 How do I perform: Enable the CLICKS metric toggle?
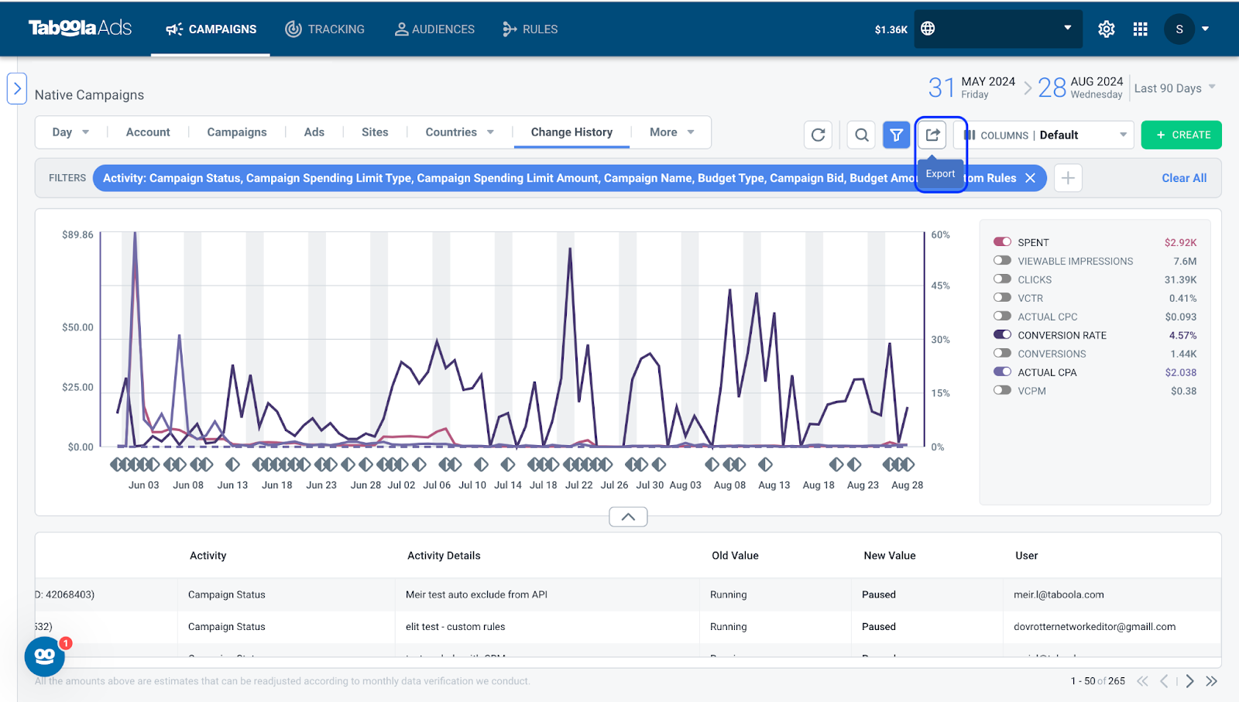pos(1003,279)
